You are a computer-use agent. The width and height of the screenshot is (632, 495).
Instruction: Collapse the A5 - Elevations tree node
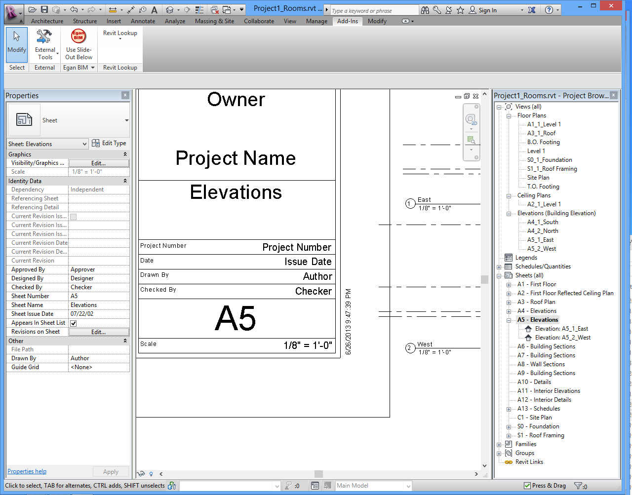coord(509,320)
